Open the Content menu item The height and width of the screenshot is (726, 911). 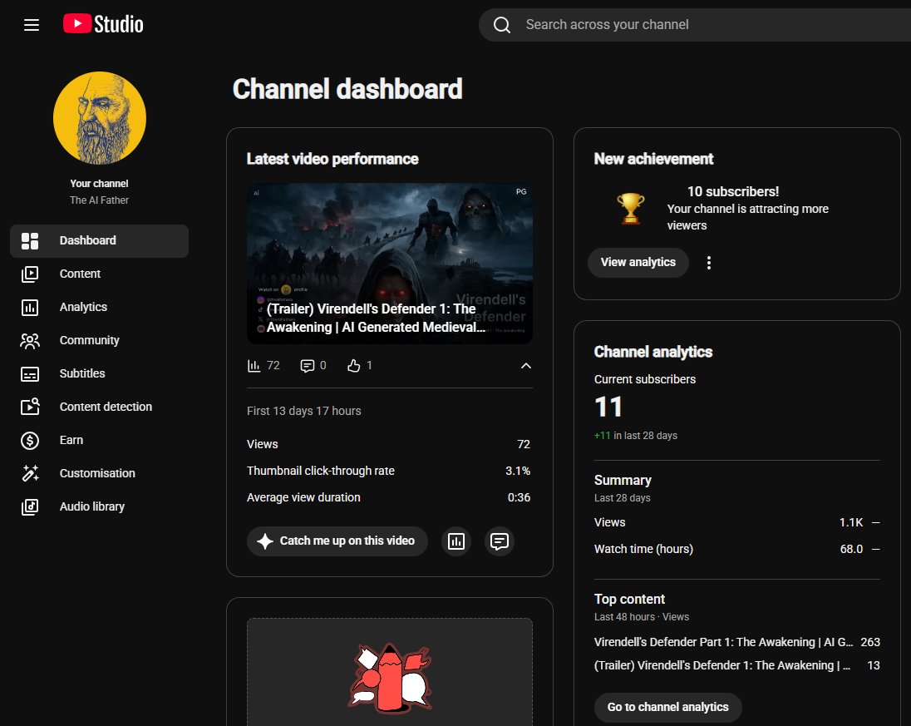click(x=100, y=274)
